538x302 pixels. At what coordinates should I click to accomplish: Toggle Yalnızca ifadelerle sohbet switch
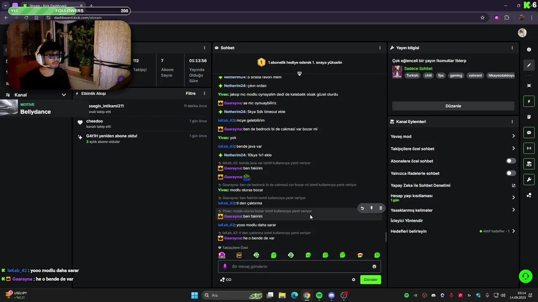tap(511, 173)
